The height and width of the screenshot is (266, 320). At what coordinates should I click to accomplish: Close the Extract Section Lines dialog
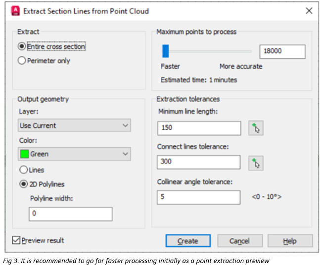pyautogui.click(x=309, y=11)
